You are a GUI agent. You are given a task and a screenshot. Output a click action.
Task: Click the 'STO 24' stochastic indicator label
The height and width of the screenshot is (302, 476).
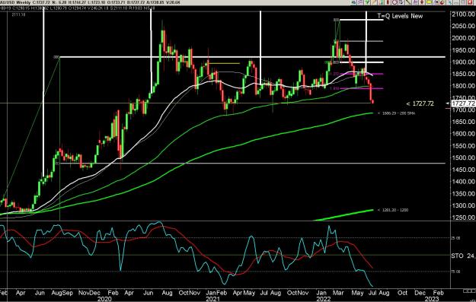coord(463,256)
